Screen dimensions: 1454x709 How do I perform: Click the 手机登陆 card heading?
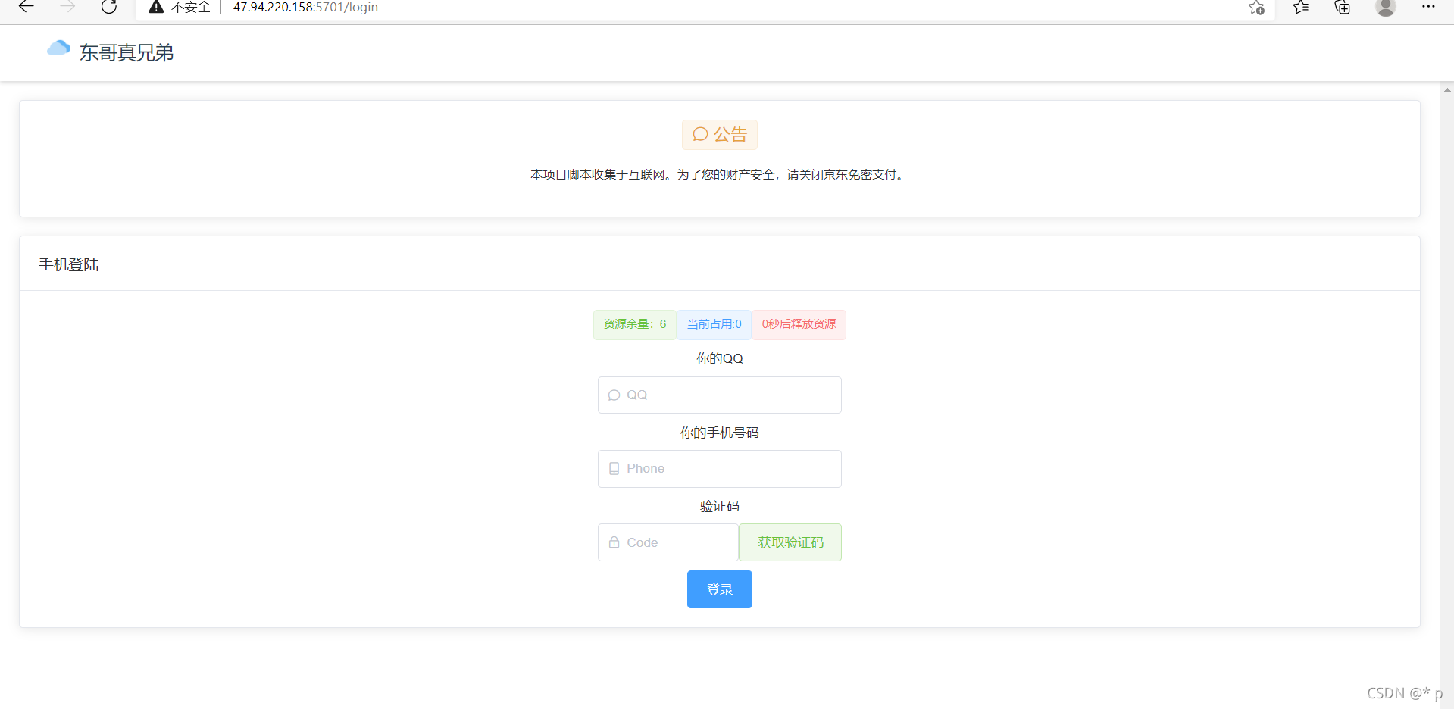pos(69,264)
